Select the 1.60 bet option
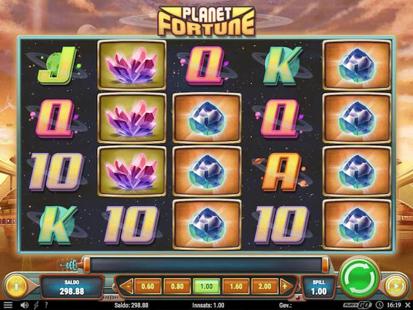Viewport: 413px width, 310px height. point(236,286)
